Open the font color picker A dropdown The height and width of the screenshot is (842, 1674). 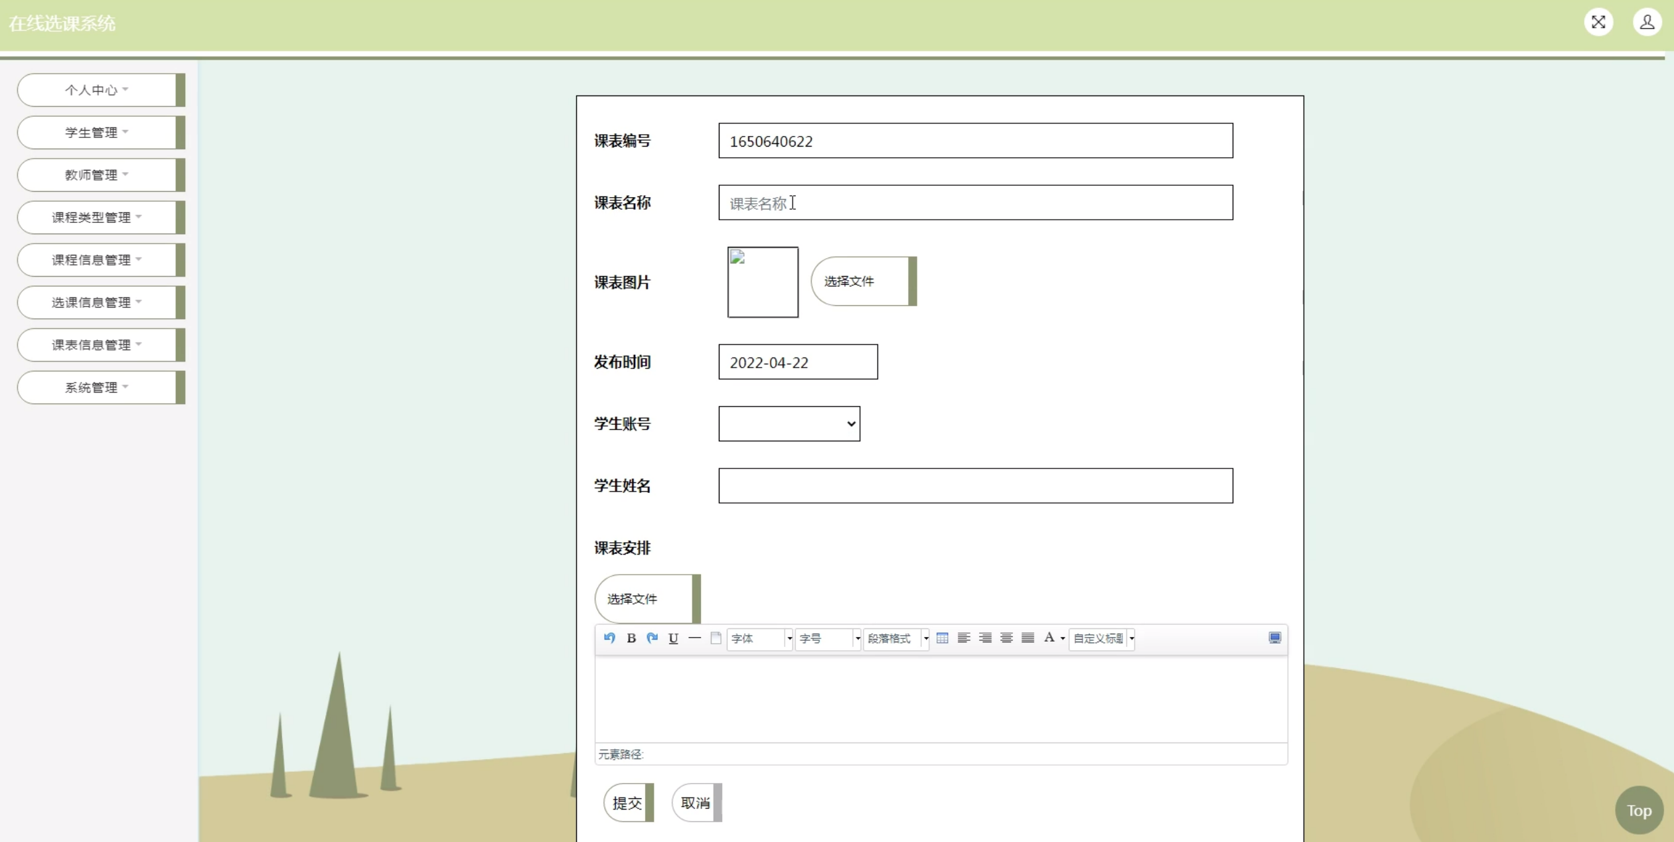pyautogui.click(x=1063, y=638)
